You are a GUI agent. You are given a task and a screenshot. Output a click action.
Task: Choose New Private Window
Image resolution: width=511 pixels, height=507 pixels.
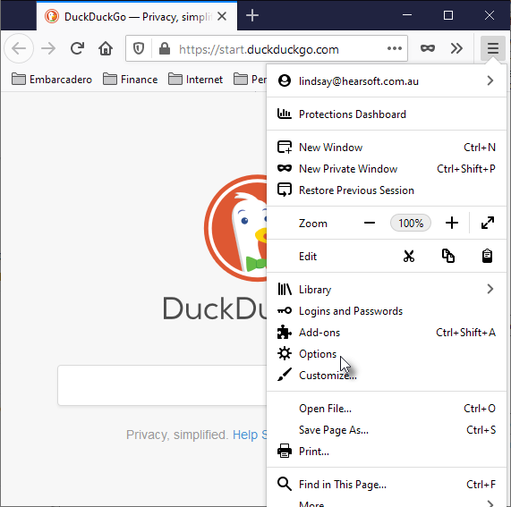pyautogui.click(x=387, y=169)
